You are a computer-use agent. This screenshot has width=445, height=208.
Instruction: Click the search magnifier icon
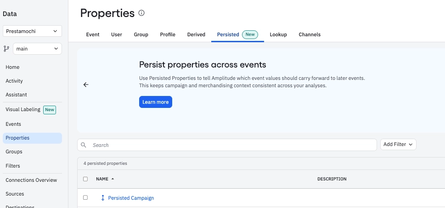[84, 145]
